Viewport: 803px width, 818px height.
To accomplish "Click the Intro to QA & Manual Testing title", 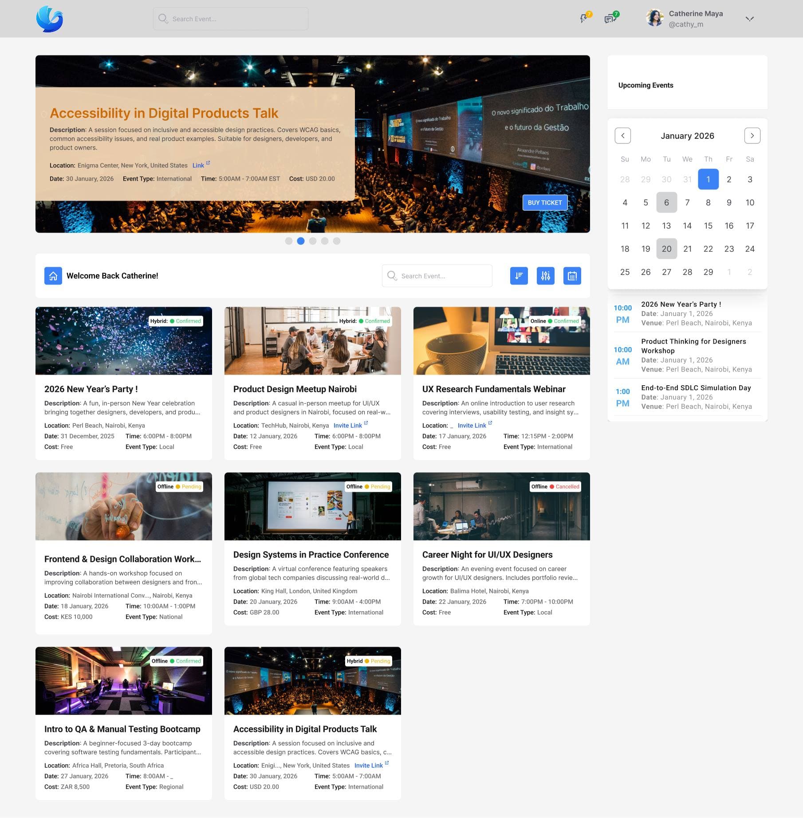I will pos(122,729).
